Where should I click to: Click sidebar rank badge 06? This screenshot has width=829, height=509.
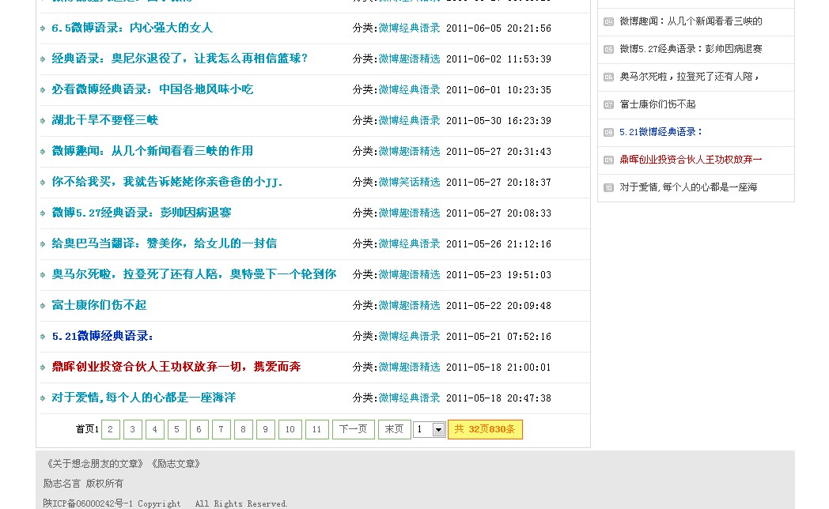tap(608, 77)
